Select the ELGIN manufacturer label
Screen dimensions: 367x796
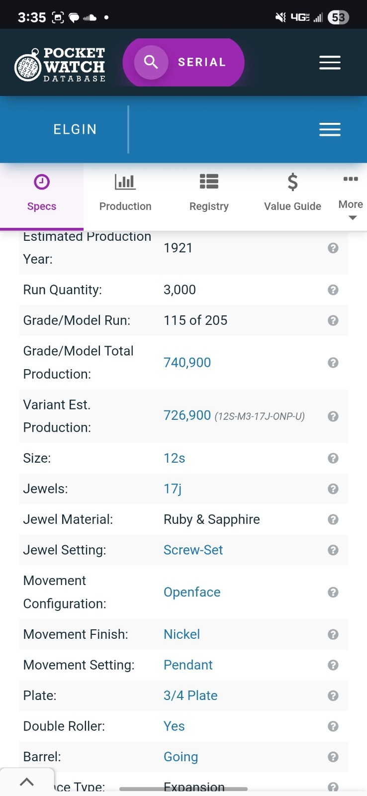[x=75, y=129]
